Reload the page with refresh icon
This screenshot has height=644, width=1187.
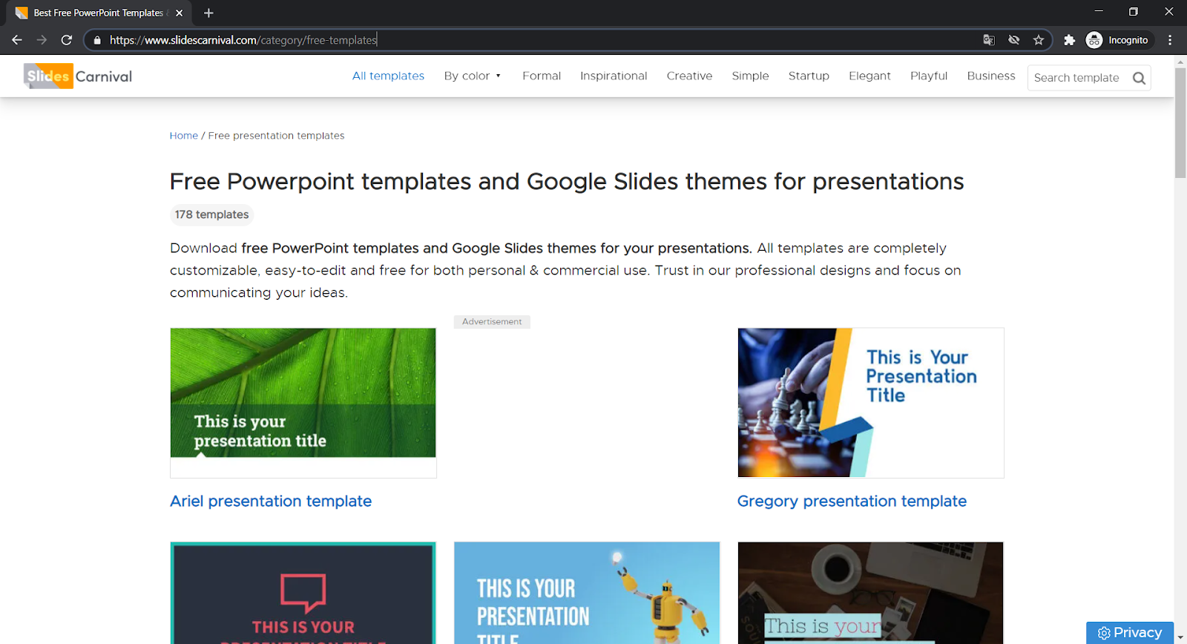click(67, 40)
